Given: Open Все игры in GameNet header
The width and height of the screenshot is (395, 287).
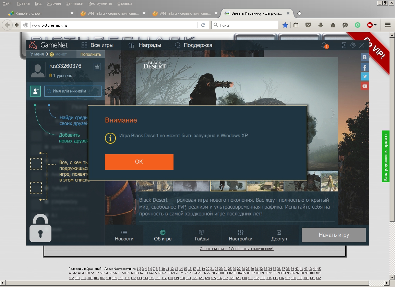Looking at the screenshot, I should click(x=97, y=45).
